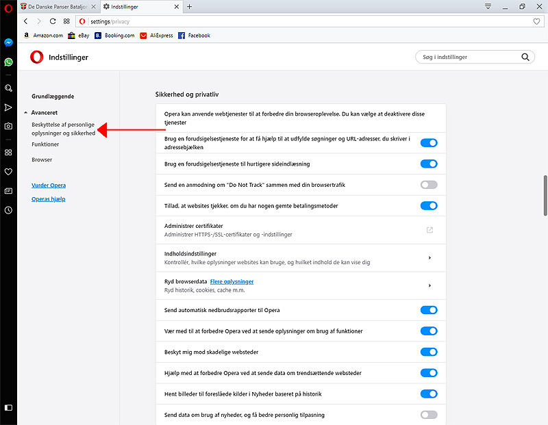Viewport: 548px width, 425px height.
Task: Bookmark page with address bar heart
Action: pos(536,21)
